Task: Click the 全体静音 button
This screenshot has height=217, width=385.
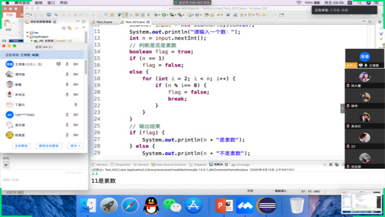Action: pyautogui.click(x=22, y=145)
